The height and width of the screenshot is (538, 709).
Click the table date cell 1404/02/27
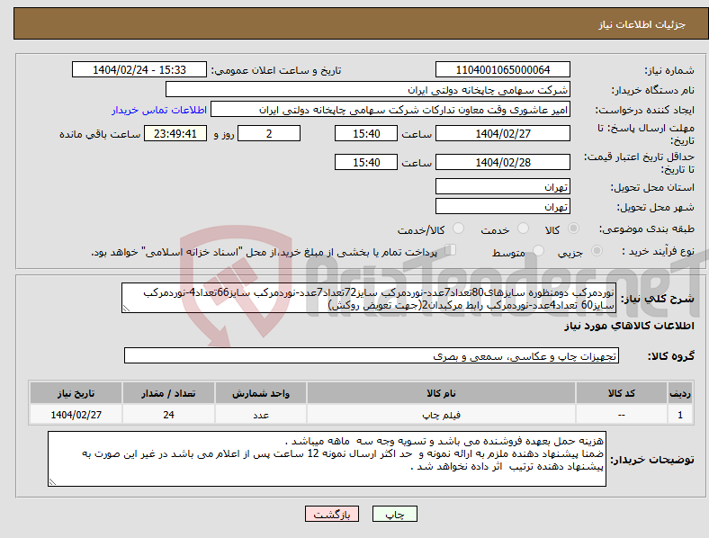(x=76, y=415)
